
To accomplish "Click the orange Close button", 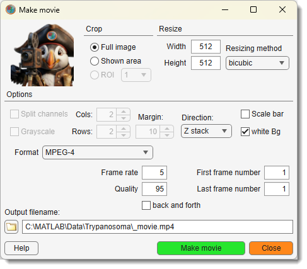I will [x=271, y=248].
